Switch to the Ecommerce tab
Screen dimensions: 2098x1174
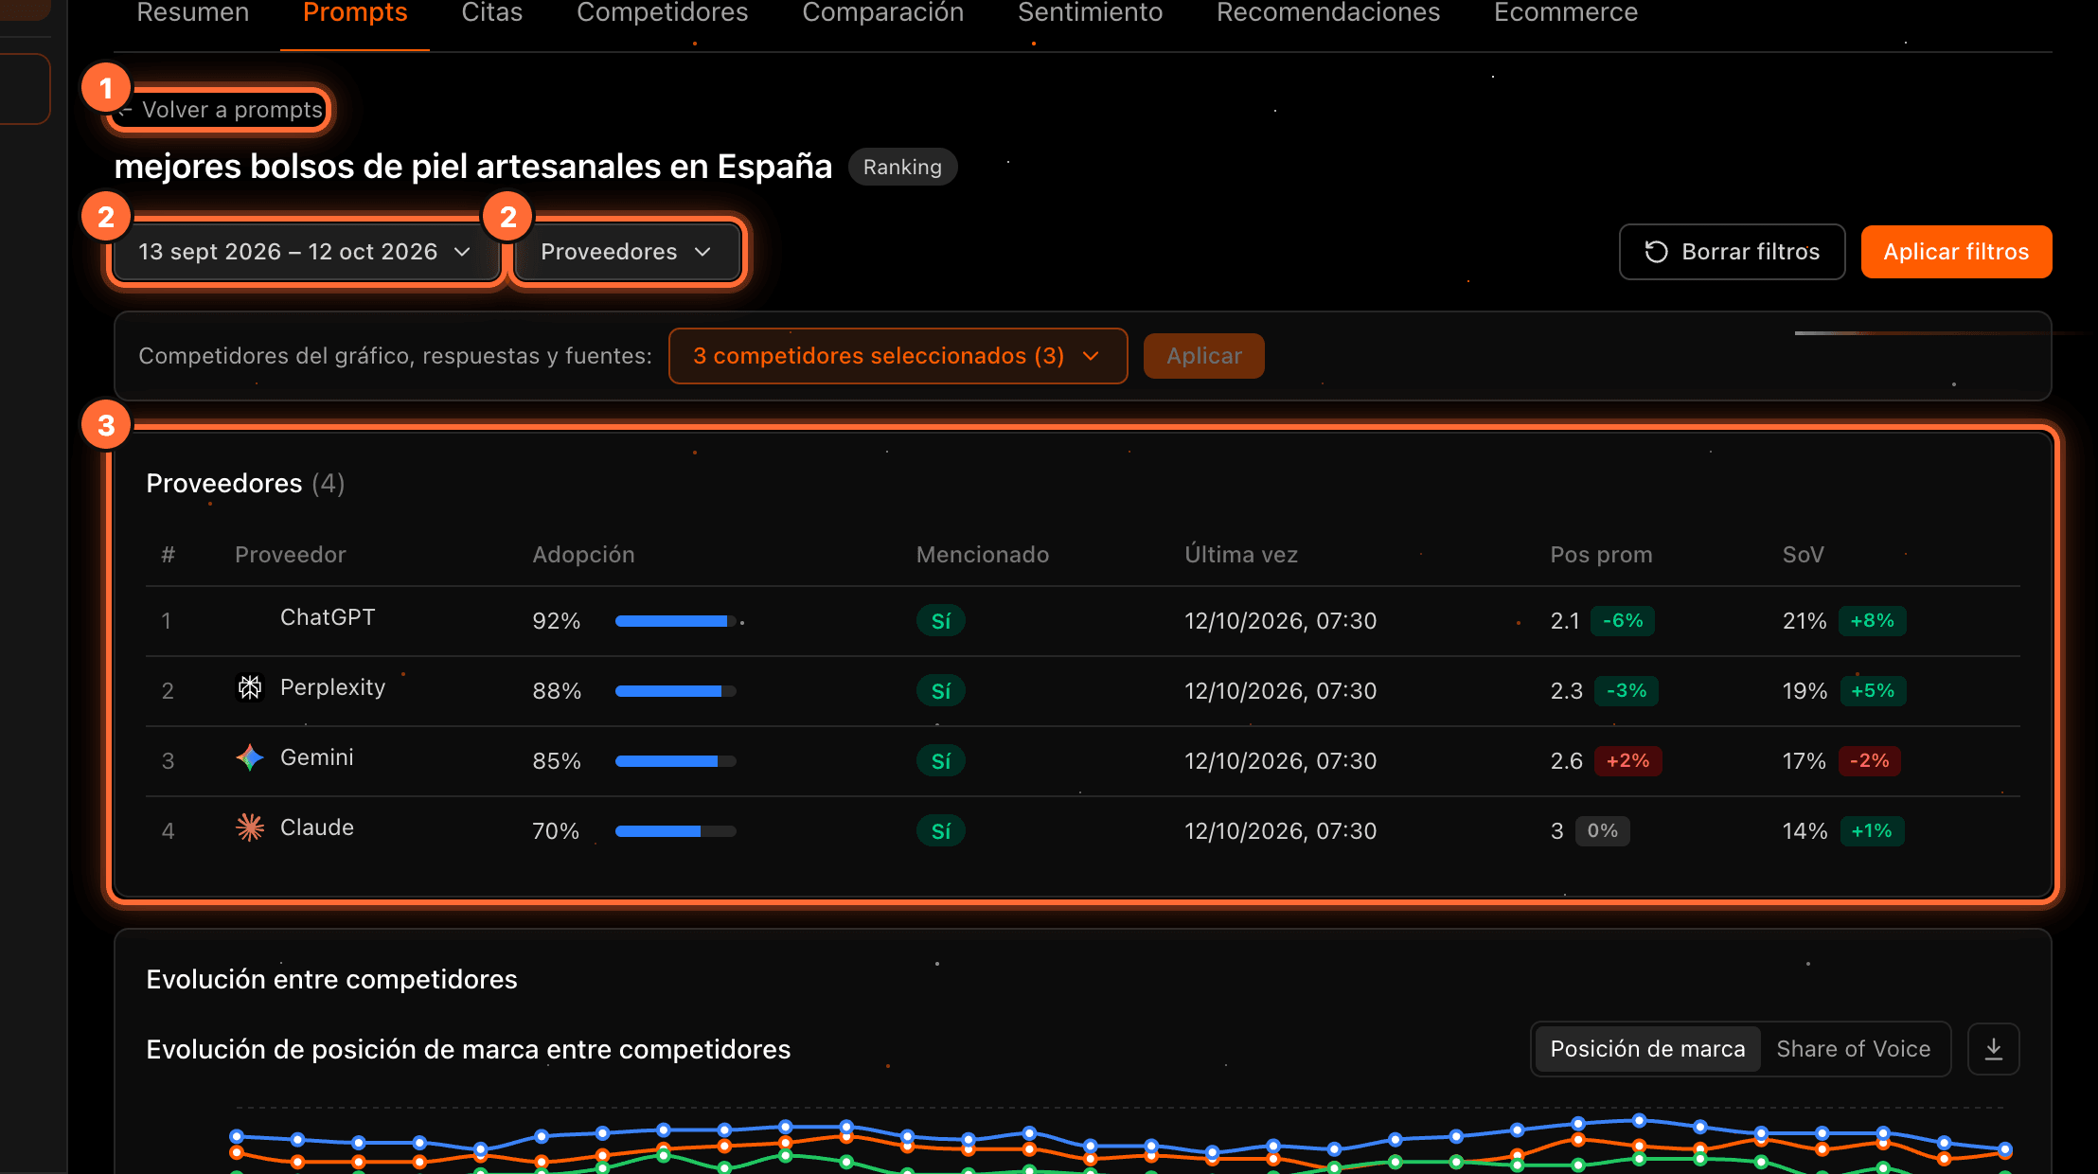(x=1566, y=12)
